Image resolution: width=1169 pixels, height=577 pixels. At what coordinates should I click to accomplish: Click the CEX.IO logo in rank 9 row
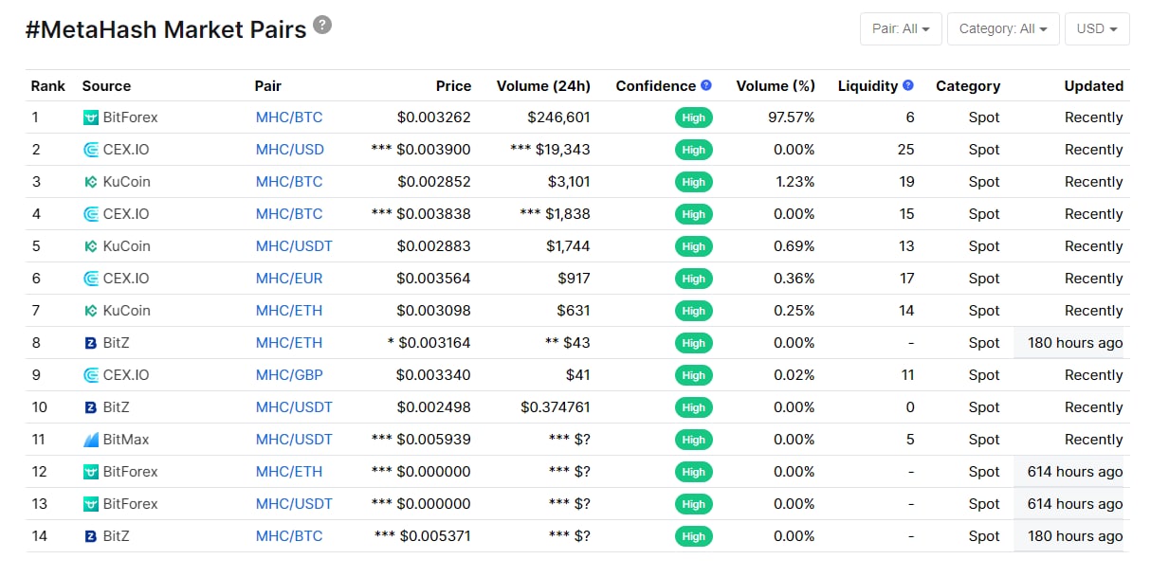coord(91,375)
